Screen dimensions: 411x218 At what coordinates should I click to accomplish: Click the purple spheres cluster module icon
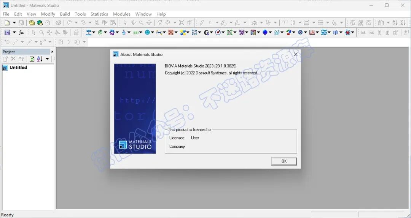pos(112,32)
